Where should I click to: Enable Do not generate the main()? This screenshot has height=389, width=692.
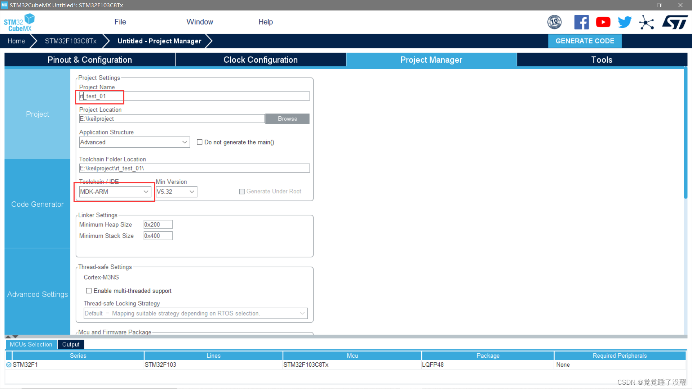(199, 142)
